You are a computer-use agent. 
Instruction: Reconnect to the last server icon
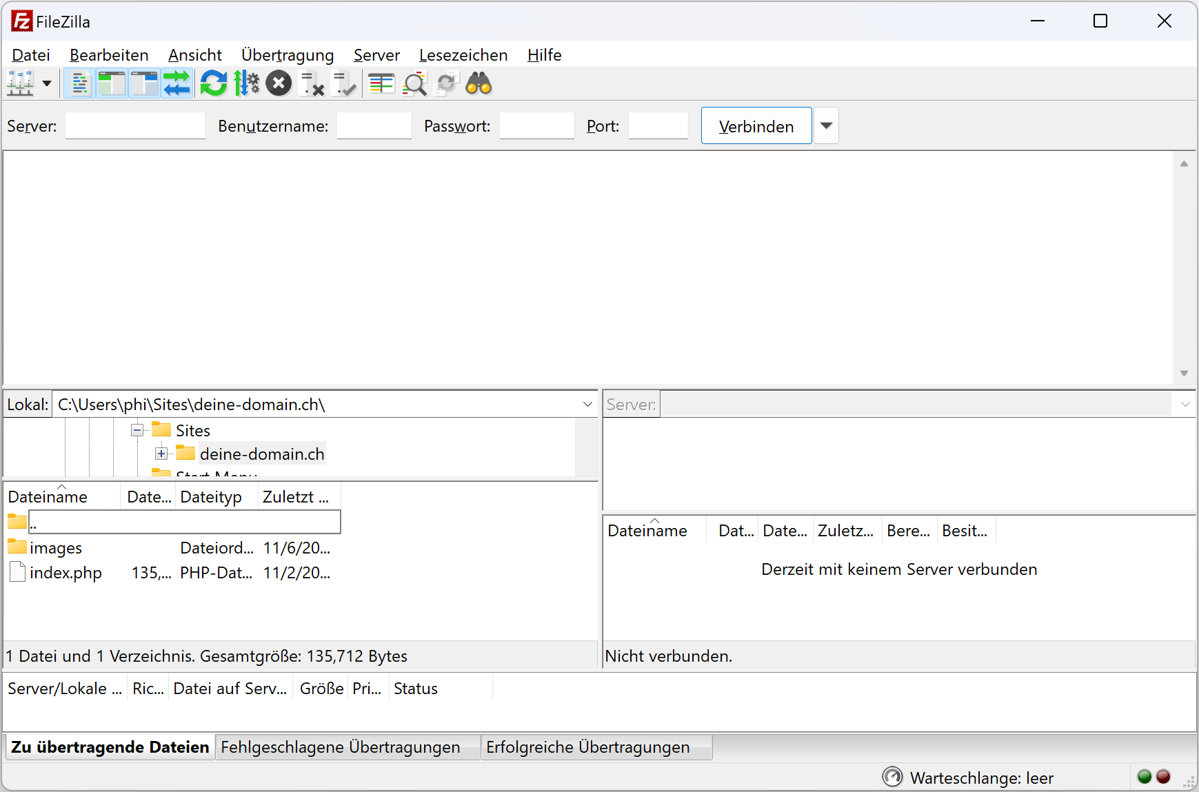pyautogui.click(x=344, y=83)
